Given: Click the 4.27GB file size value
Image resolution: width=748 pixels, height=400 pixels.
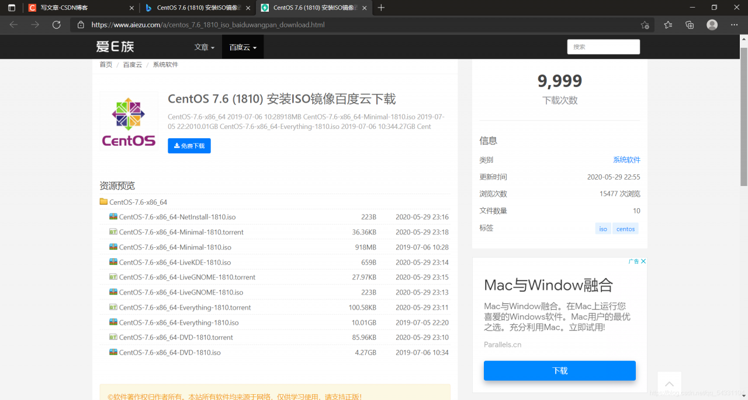Looking at the screenshot, I should pyautogui.click(x=366, y=353).
